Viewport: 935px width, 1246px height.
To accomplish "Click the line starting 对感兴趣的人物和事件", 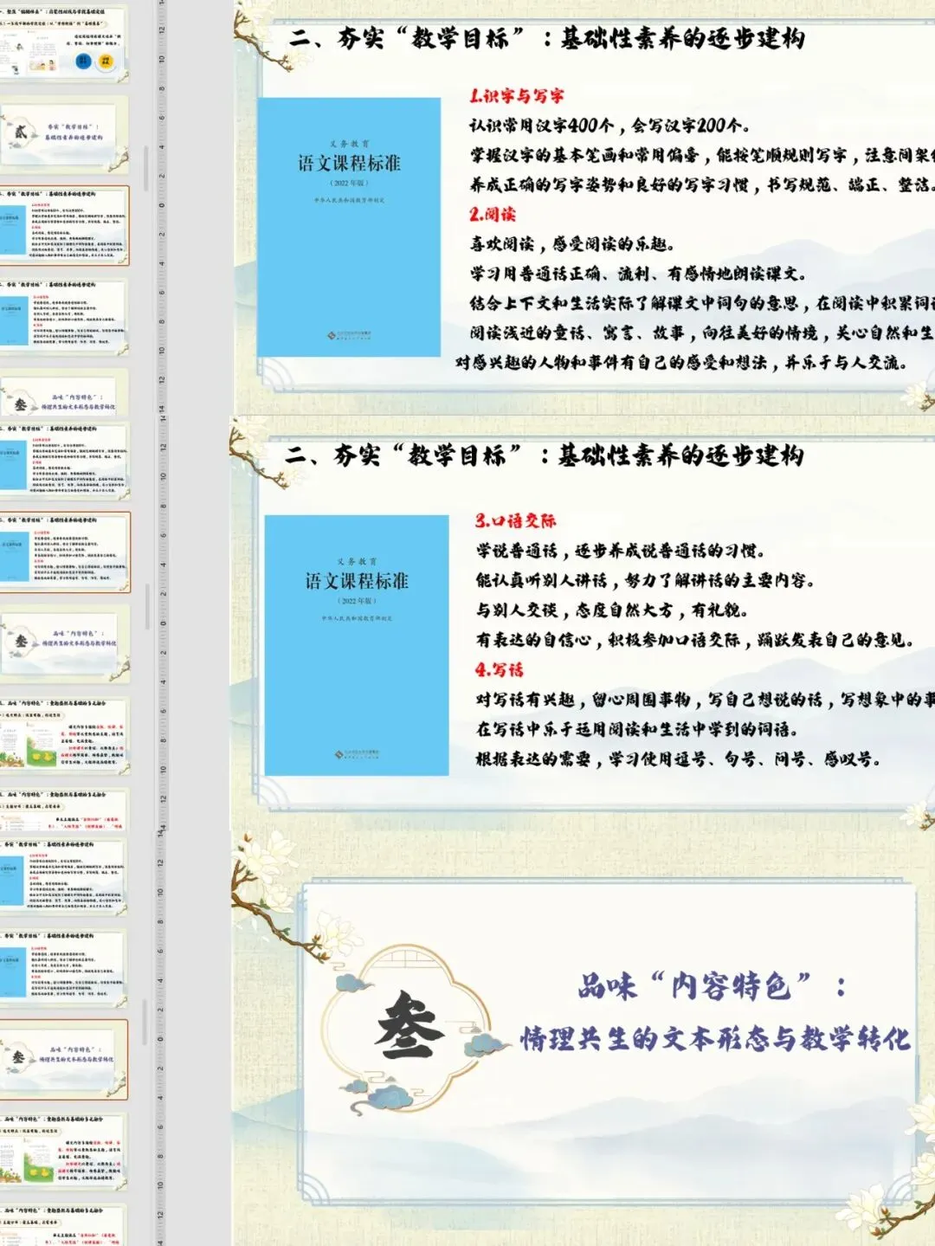I will (x=681, y=362).
